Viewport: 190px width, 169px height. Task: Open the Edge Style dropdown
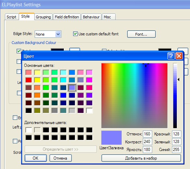click(58, 34)
